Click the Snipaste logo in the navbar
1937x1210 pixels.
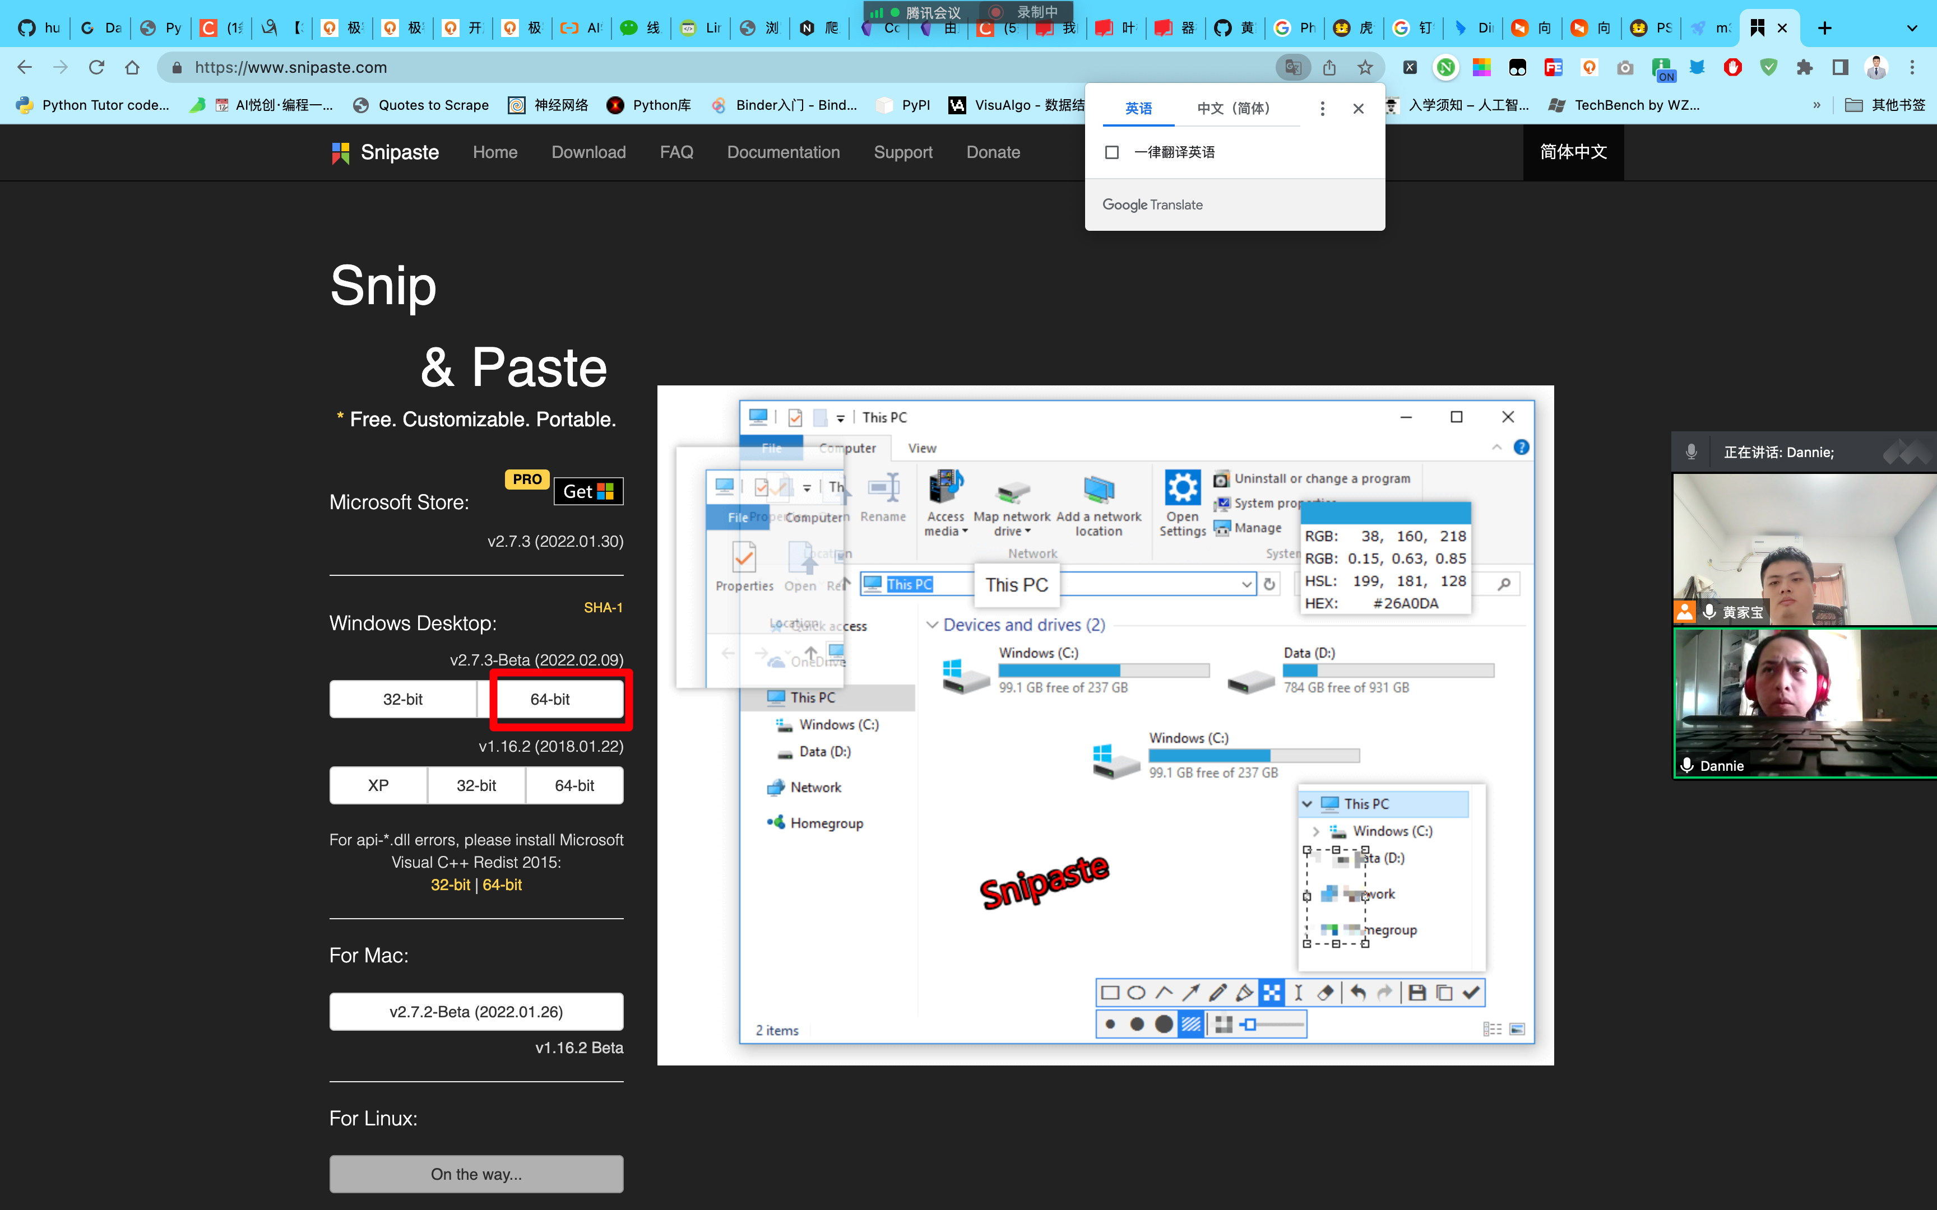(x=385, y=152)
